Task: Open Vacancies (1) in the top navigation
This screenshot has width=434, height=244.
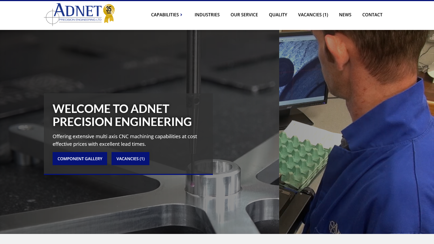Action: (x=313, y=15)
